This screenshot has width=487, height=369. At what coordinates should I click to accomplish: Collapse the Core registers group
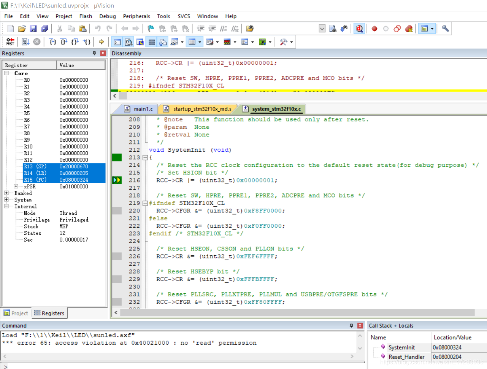point(6,73)
